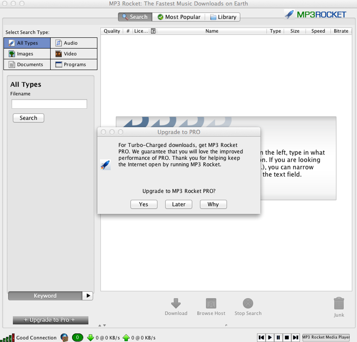Image resolution: width=357 pixels, height=342 pixels.
Task: Click Why in the upgrade dialog
Action: [213, 204]
